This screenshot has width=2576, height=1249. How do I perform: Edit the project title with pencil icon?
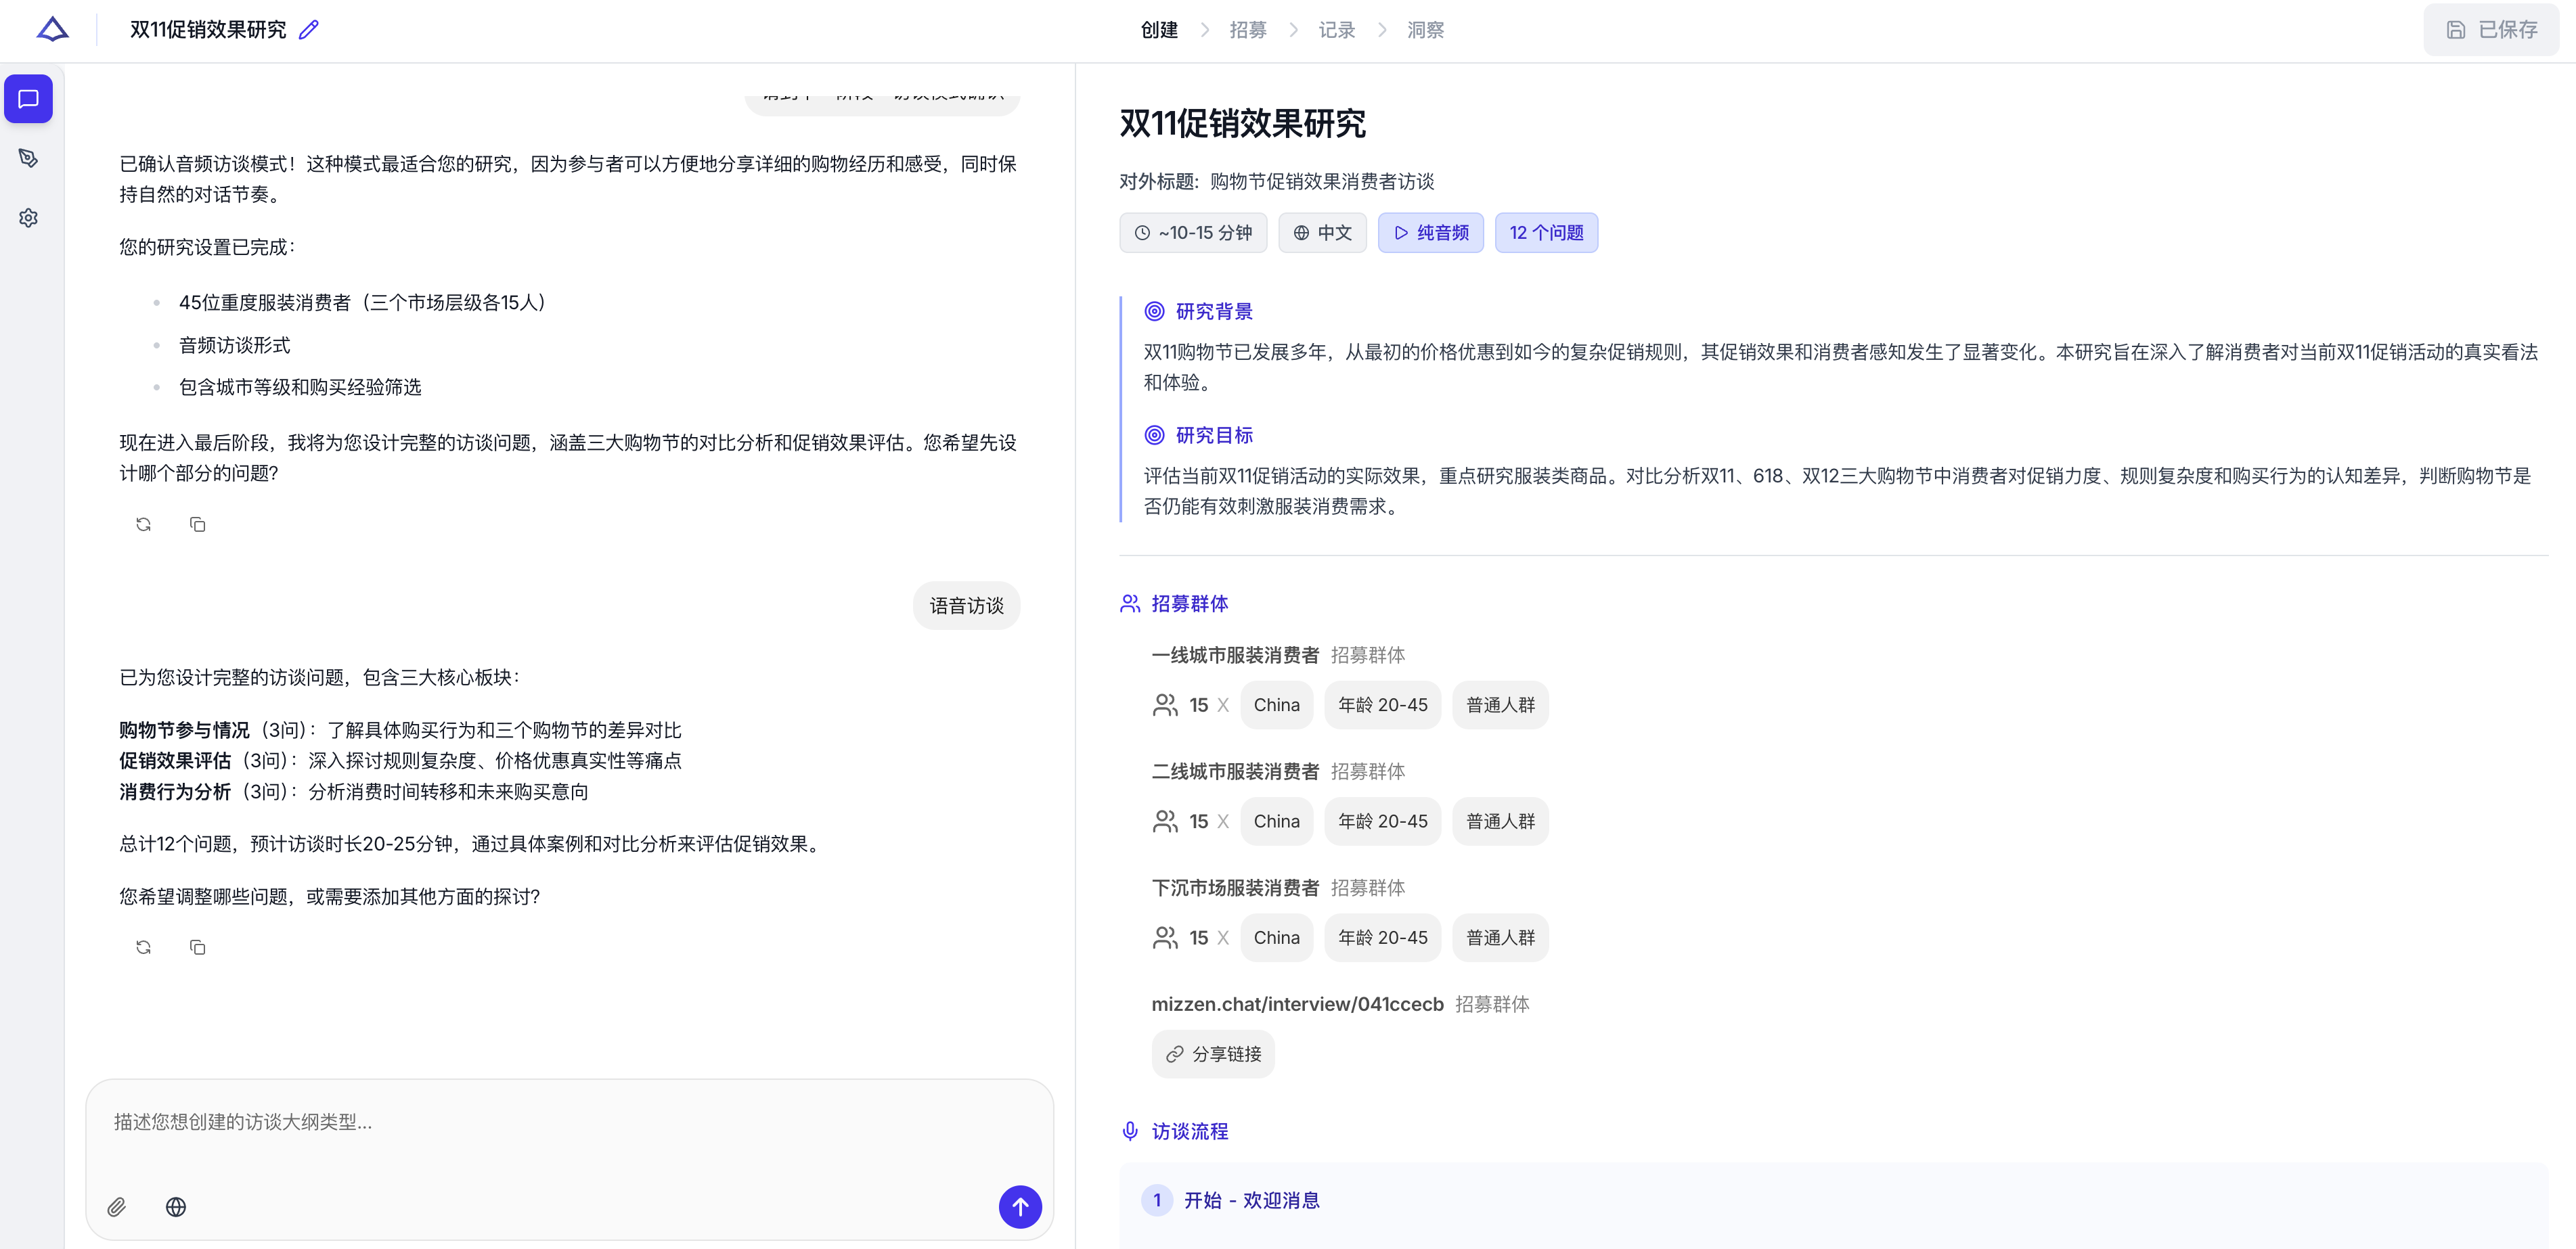[309, 30]
